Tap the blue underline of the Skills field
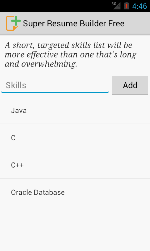The image size is (150, 251). [55, 92]
